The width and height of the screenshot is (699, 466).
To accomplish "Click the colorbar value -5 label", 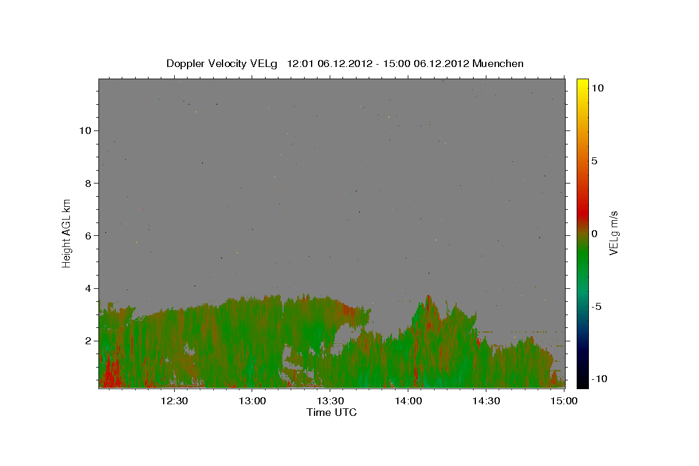I will coord(596,306).
